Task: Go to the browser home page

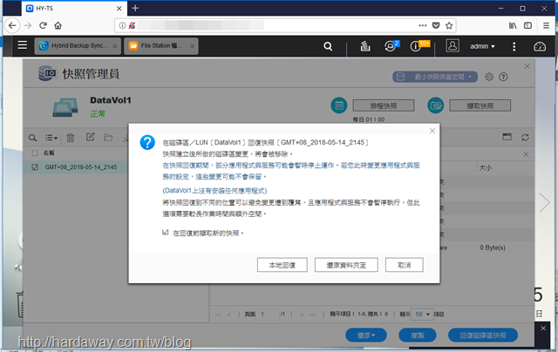Action: pyautogui.click(x=58, y=25)
